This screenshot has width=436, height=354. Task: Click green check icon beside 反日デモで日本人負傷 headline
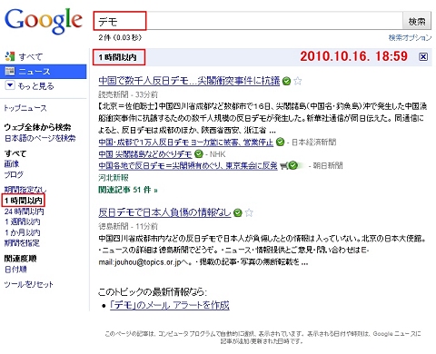[x=238, y=213]
